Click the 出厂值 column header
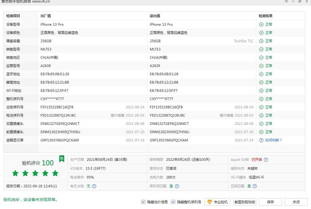311x209 pixels. click(x=46, y=16)
